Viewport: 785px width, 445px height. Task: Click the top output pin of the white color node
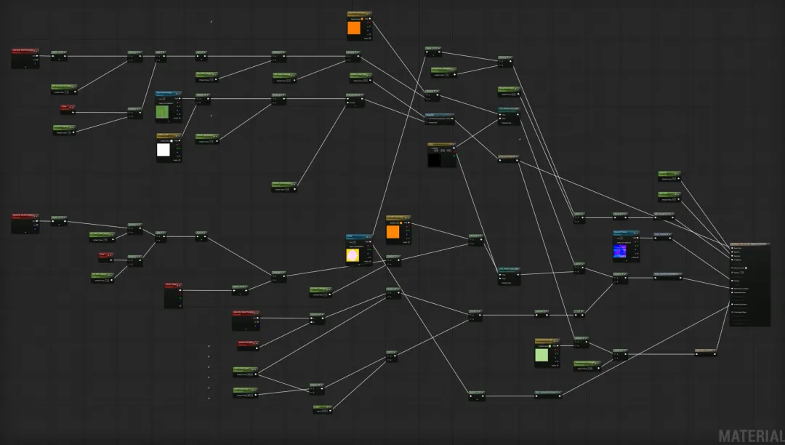pyautogui.click(x=179, y=141)
